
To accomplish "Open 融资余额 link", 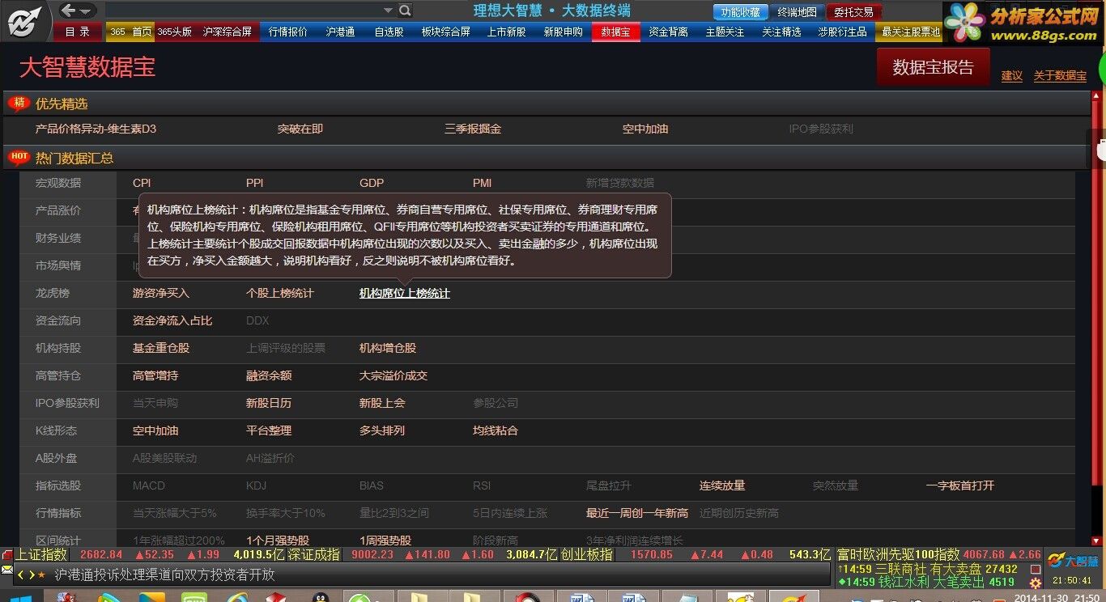I will coord(269,375).
